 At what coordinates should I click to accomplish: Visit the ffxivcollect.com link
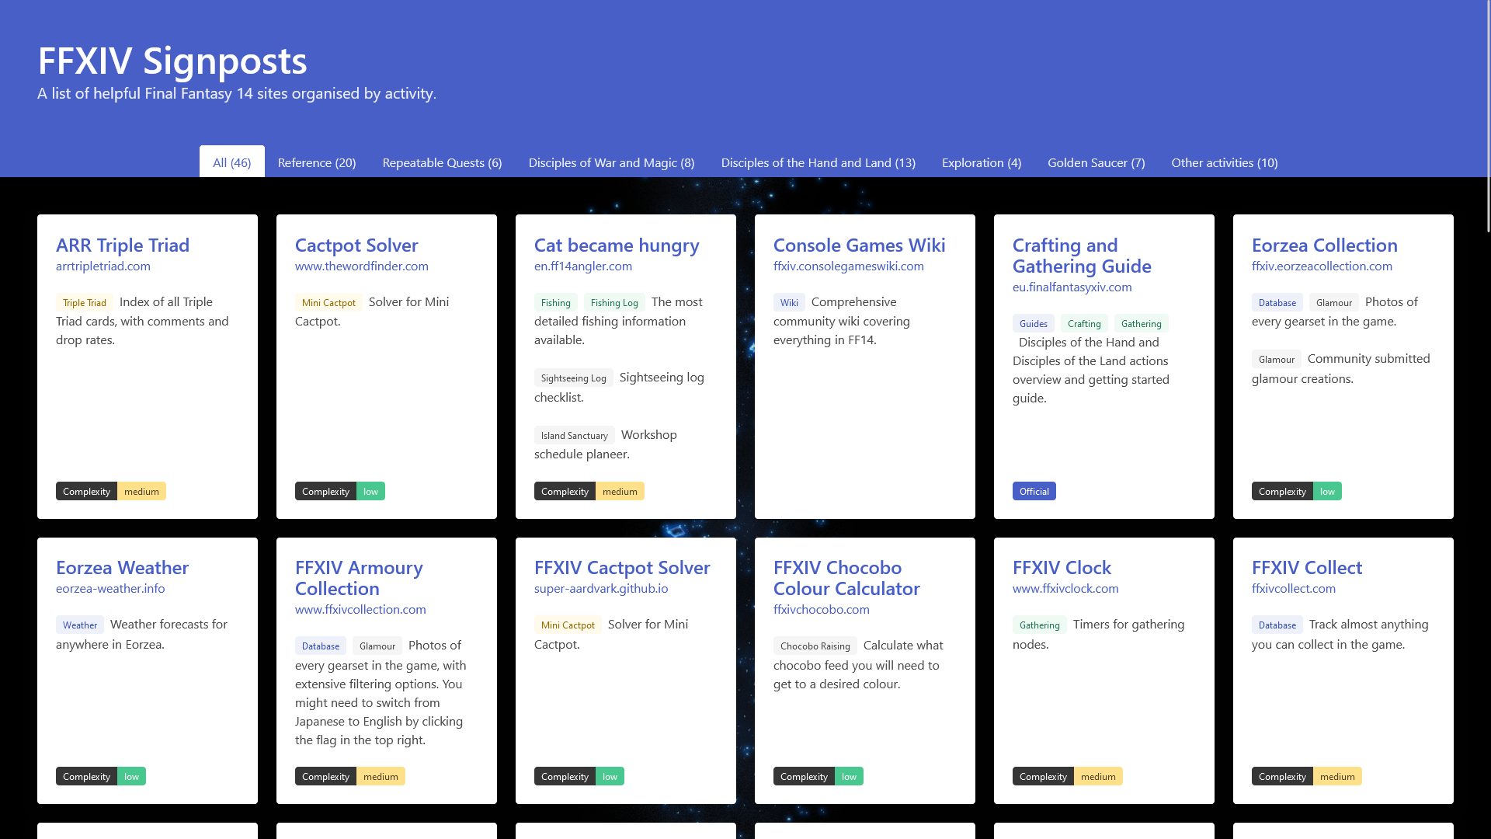1293,588
